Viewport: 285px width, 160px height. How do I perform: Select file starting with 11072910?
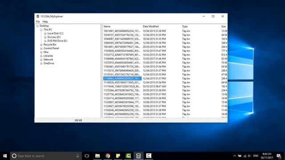point(122,63)
